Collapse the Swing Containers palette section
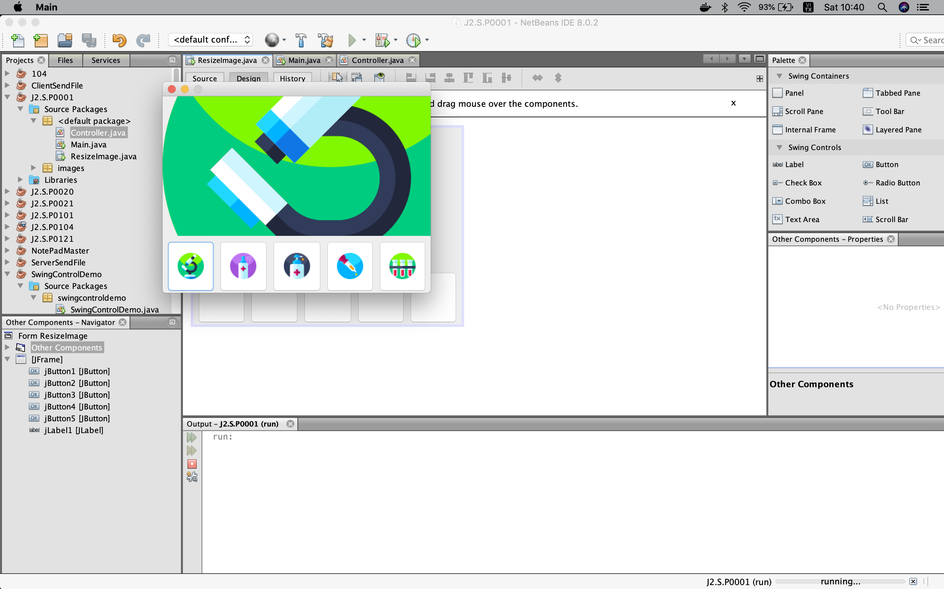Image resolution: width=944 pixels, height=589 pixels. [x=779, y=76]
